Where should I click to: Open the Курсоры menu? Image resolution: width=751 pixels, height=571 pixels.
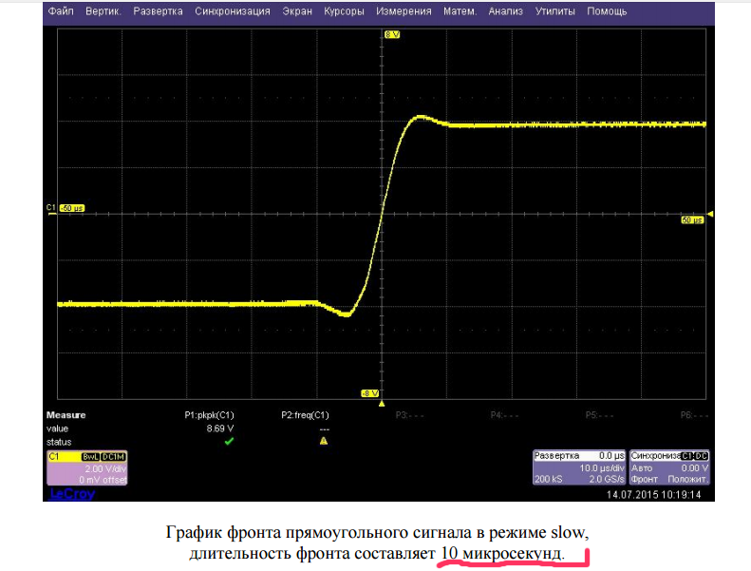point(343,12)
